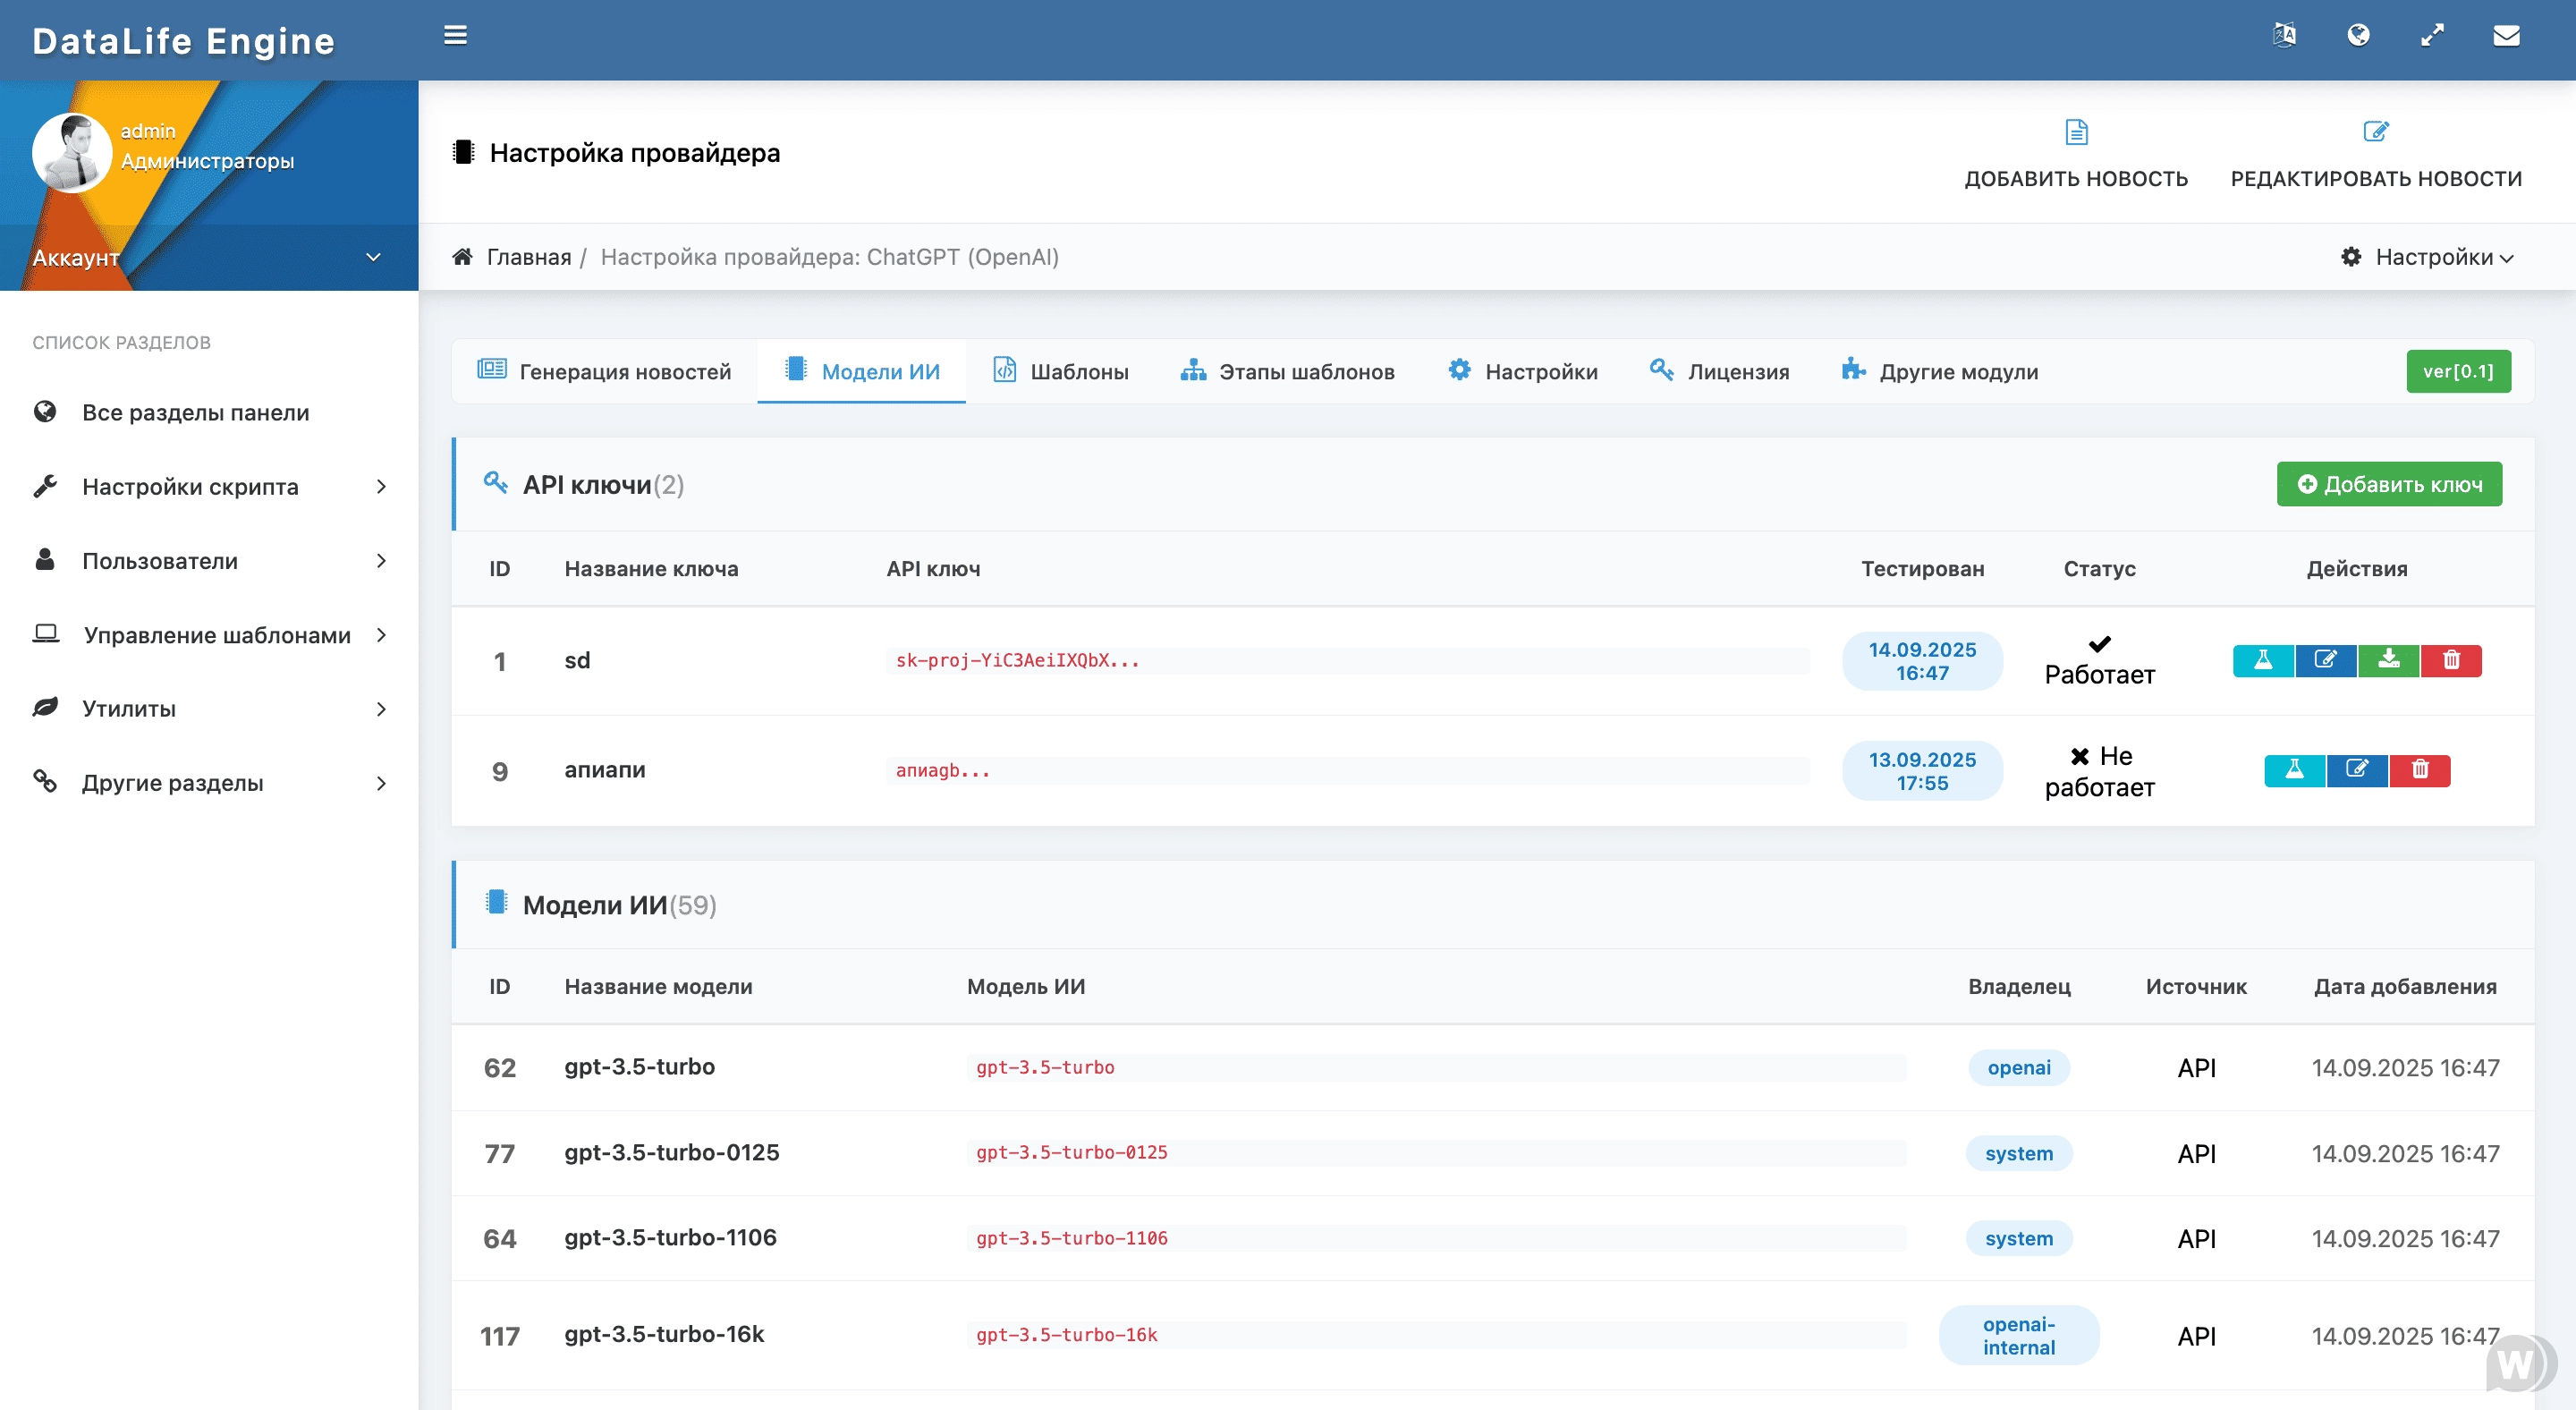
Task: Toggle the hamburger sidebar menu icon
Action: coord(455,36)
